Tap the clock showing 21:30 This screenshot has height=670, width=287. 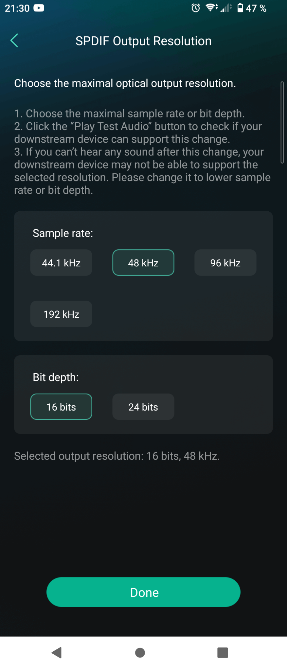click(x=17, y=8)
